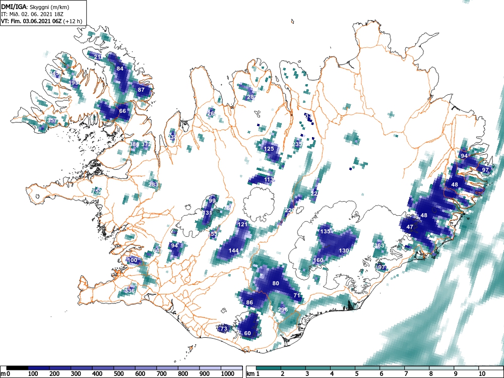Click the 'VT: Fim. 03.06.2021 06Z' valid-time line
Screen dimensions: 504x378
pos(31,21)
